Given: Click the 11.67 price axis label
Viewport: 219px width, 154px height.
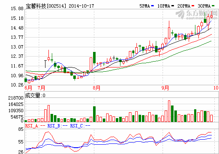Looking at the screenshot, I should click(x=17, y=66).
